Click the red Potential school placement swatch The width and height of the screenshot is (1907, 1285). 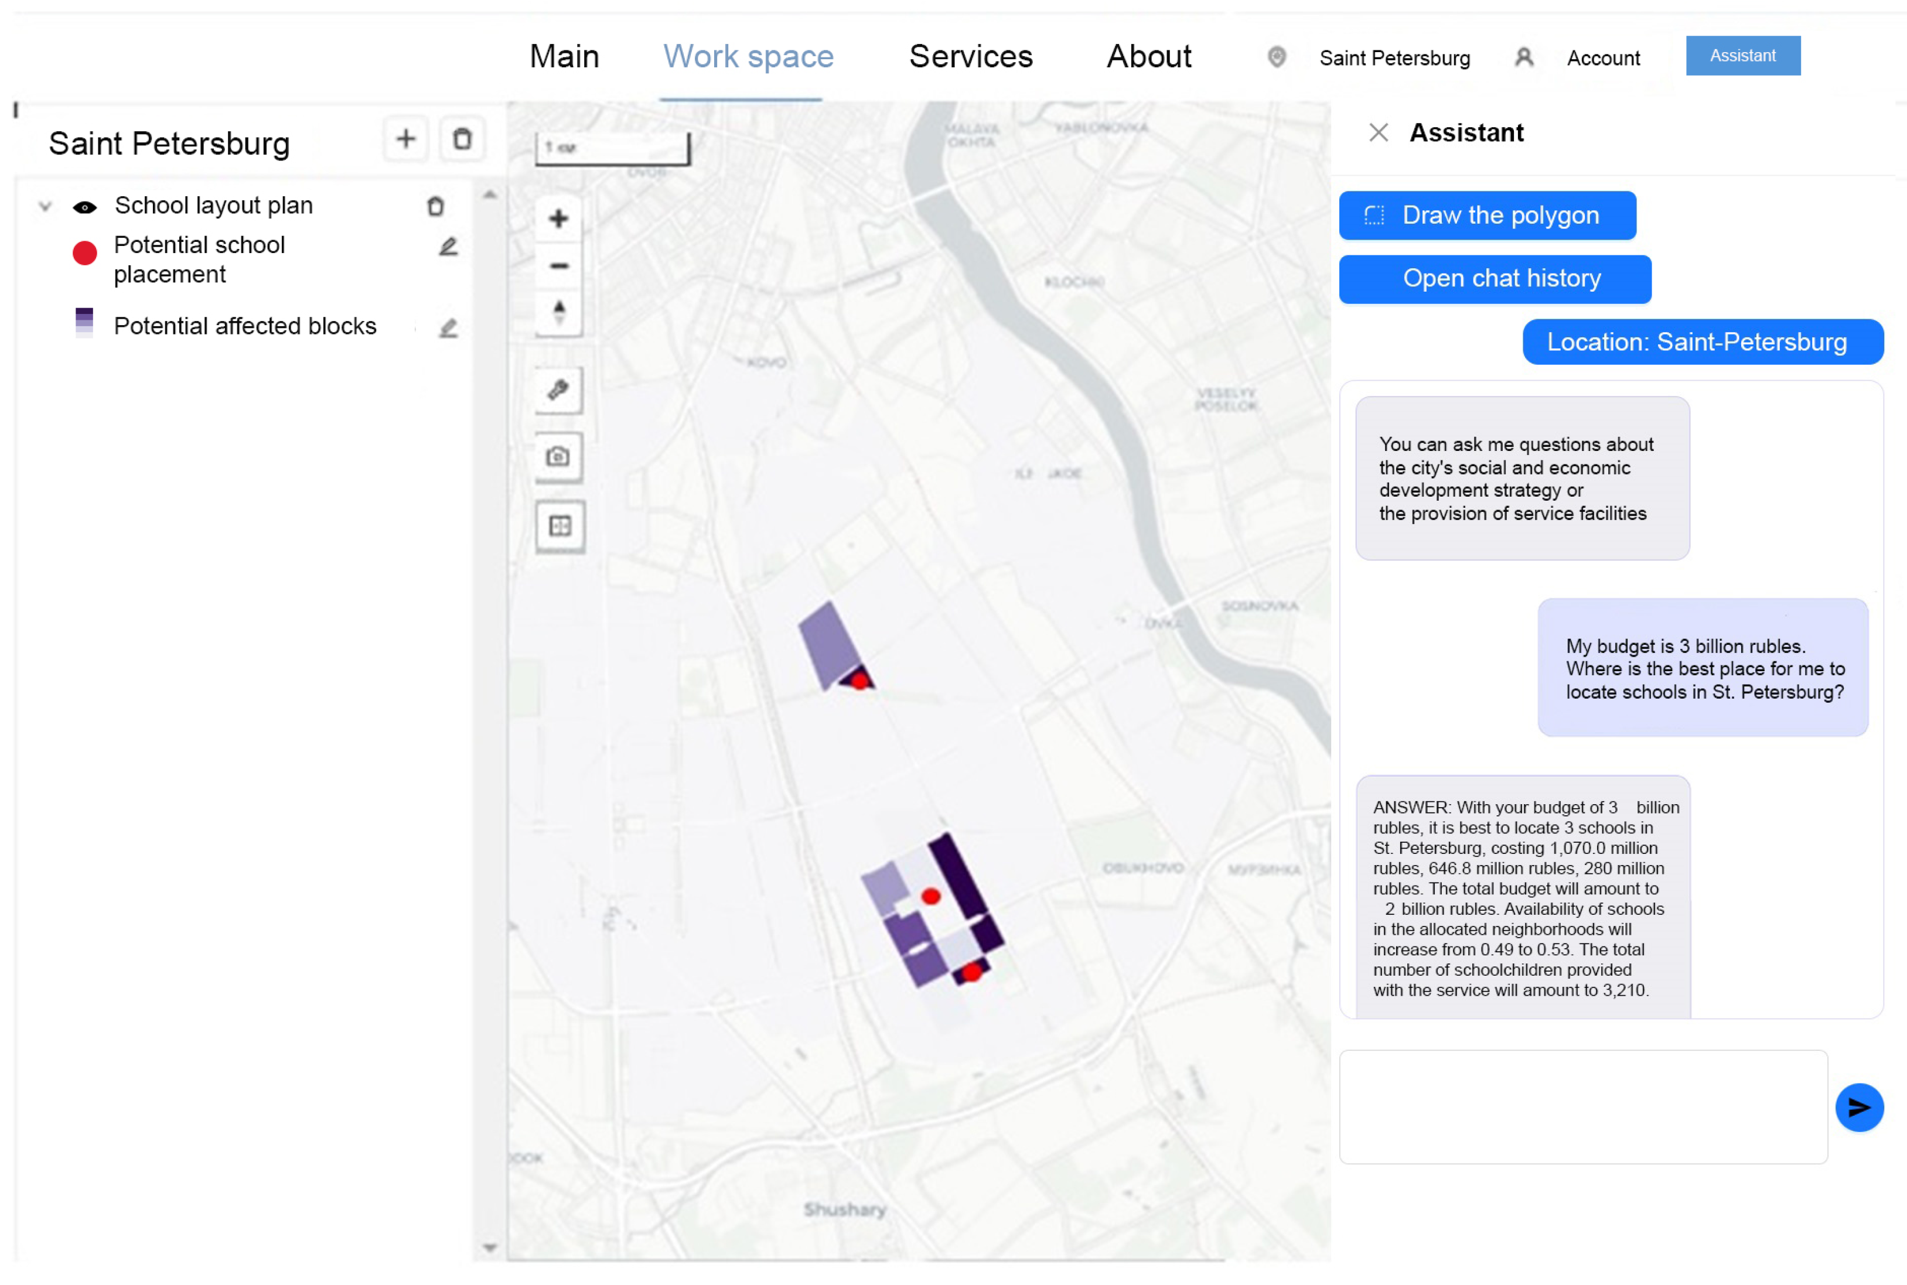pyautogui.click(x=84, y=253)
